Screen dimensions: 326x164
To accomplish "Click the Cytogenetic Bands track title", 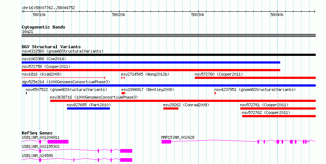I will coord(44,27).
